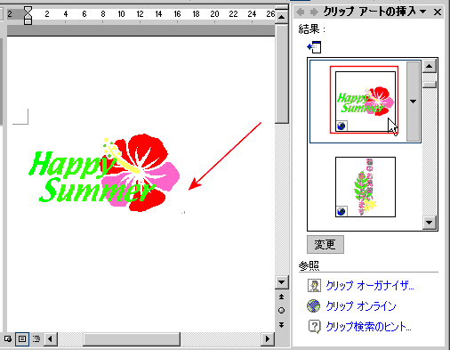
Task: Click the forward arrow in task pane header
Action: click(x=314, y=12)
